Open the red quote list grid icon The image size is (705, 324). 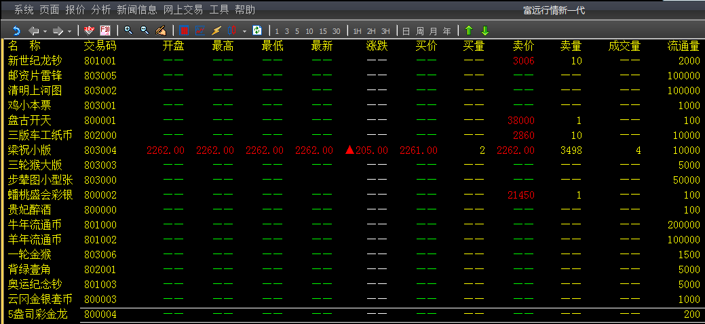click(185, 31)
